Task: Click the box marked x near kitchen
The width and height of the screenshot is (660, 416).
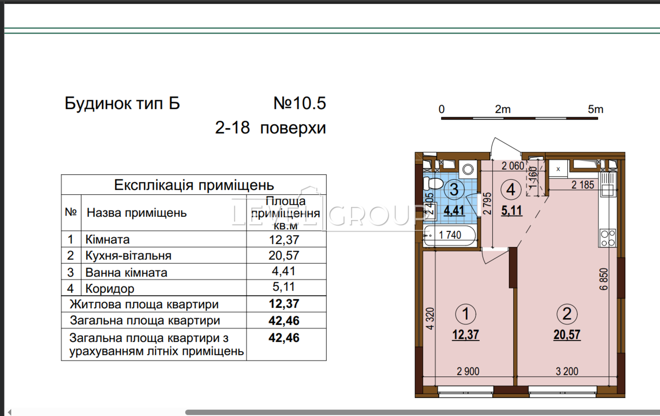Action: pos(558,169)
